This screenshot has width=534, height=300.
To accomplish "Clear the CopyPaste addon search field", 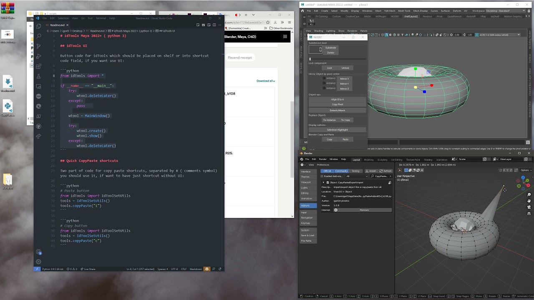I will pyautogui.click(x=390, y=176).
